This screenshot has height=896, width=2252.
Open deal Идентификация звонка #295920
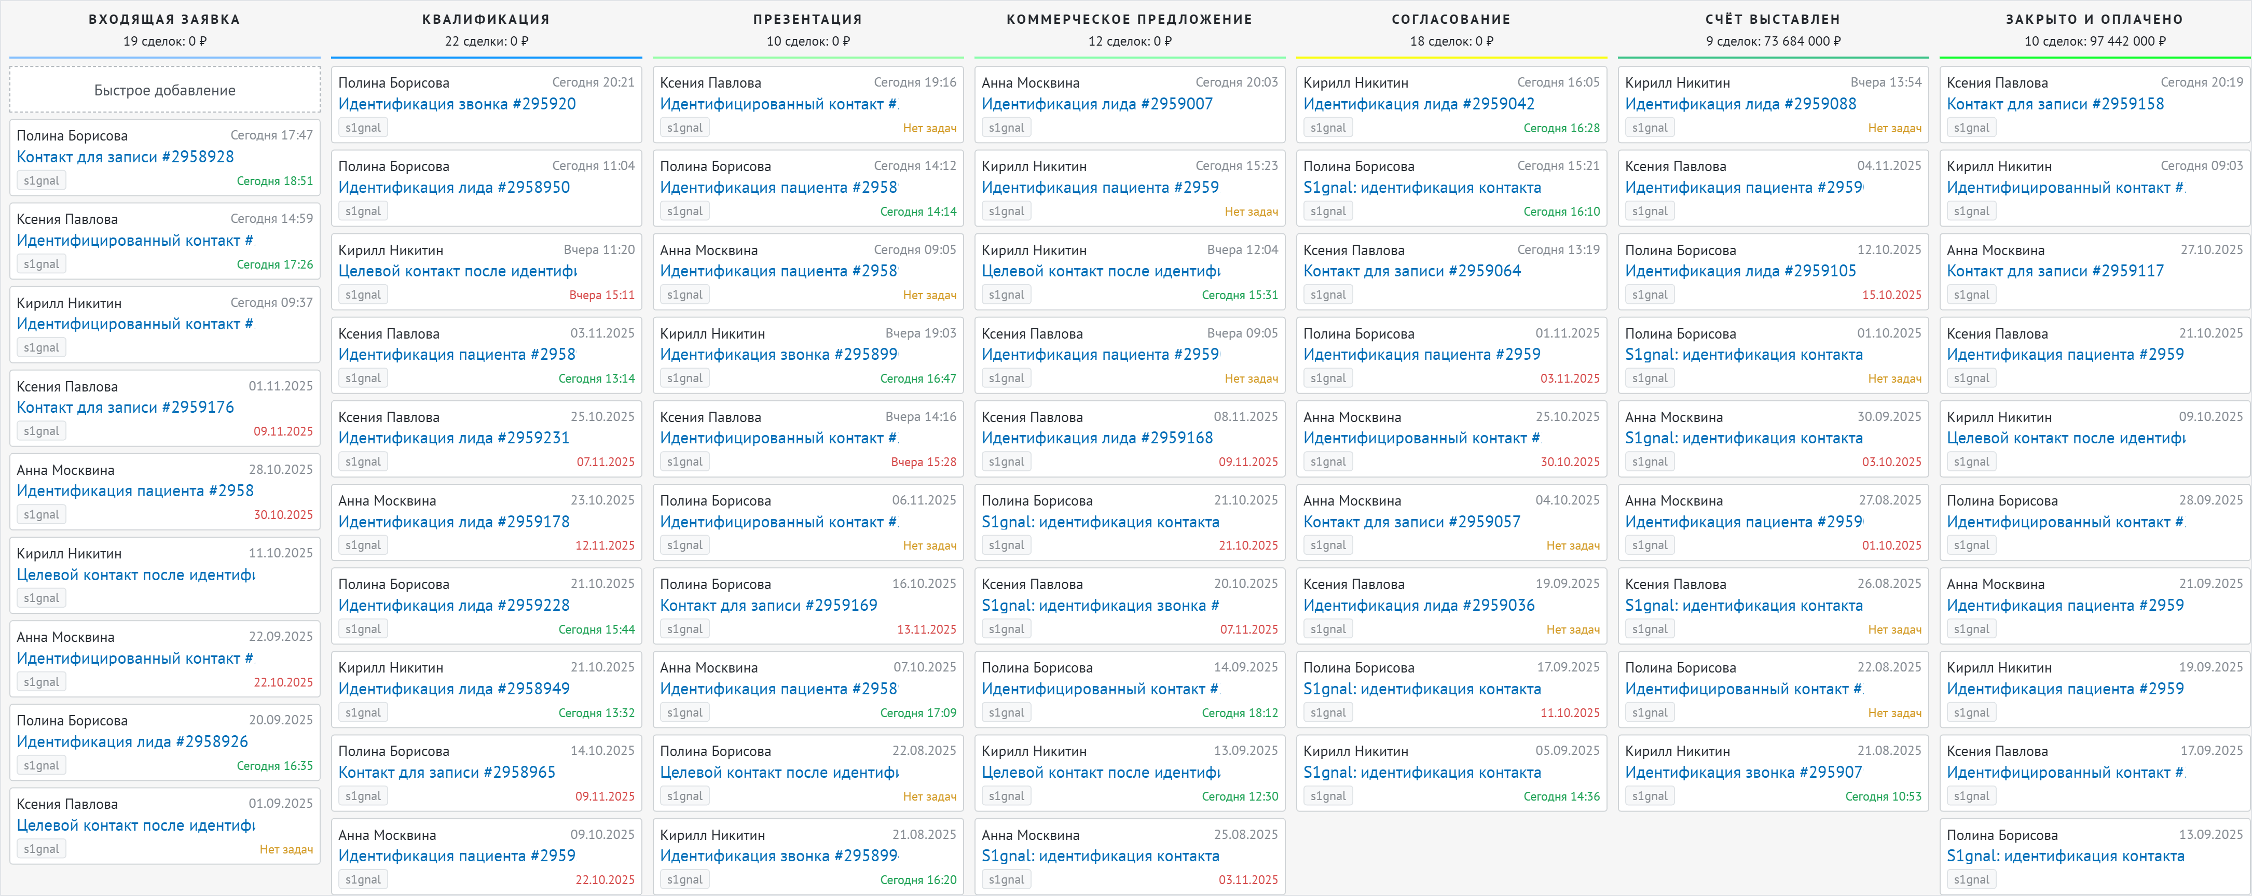coord(456,104)
